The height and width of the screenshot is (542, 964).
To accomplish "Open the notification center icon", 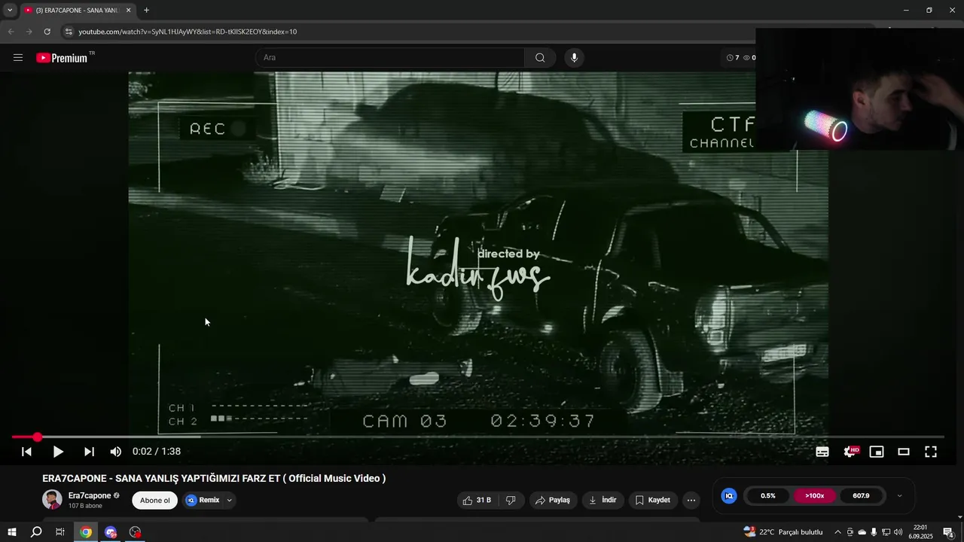I will (x=948, y=532).
